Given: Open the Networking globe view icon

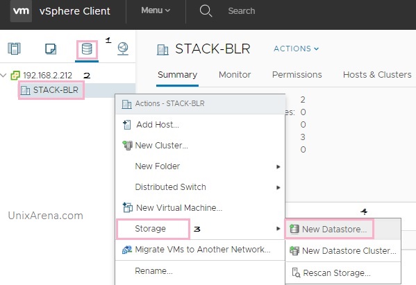Looking at the screenshot, I should [123, 49].
